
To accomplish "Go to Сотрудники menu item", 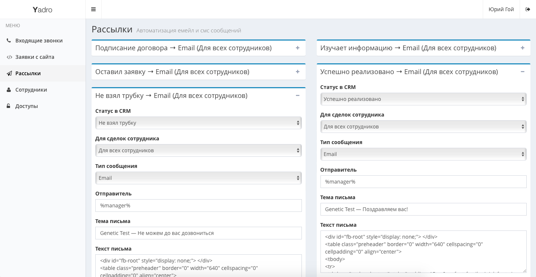I will [43, 90].
